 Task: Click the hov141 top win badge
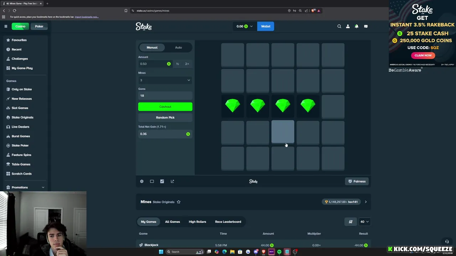341,202
